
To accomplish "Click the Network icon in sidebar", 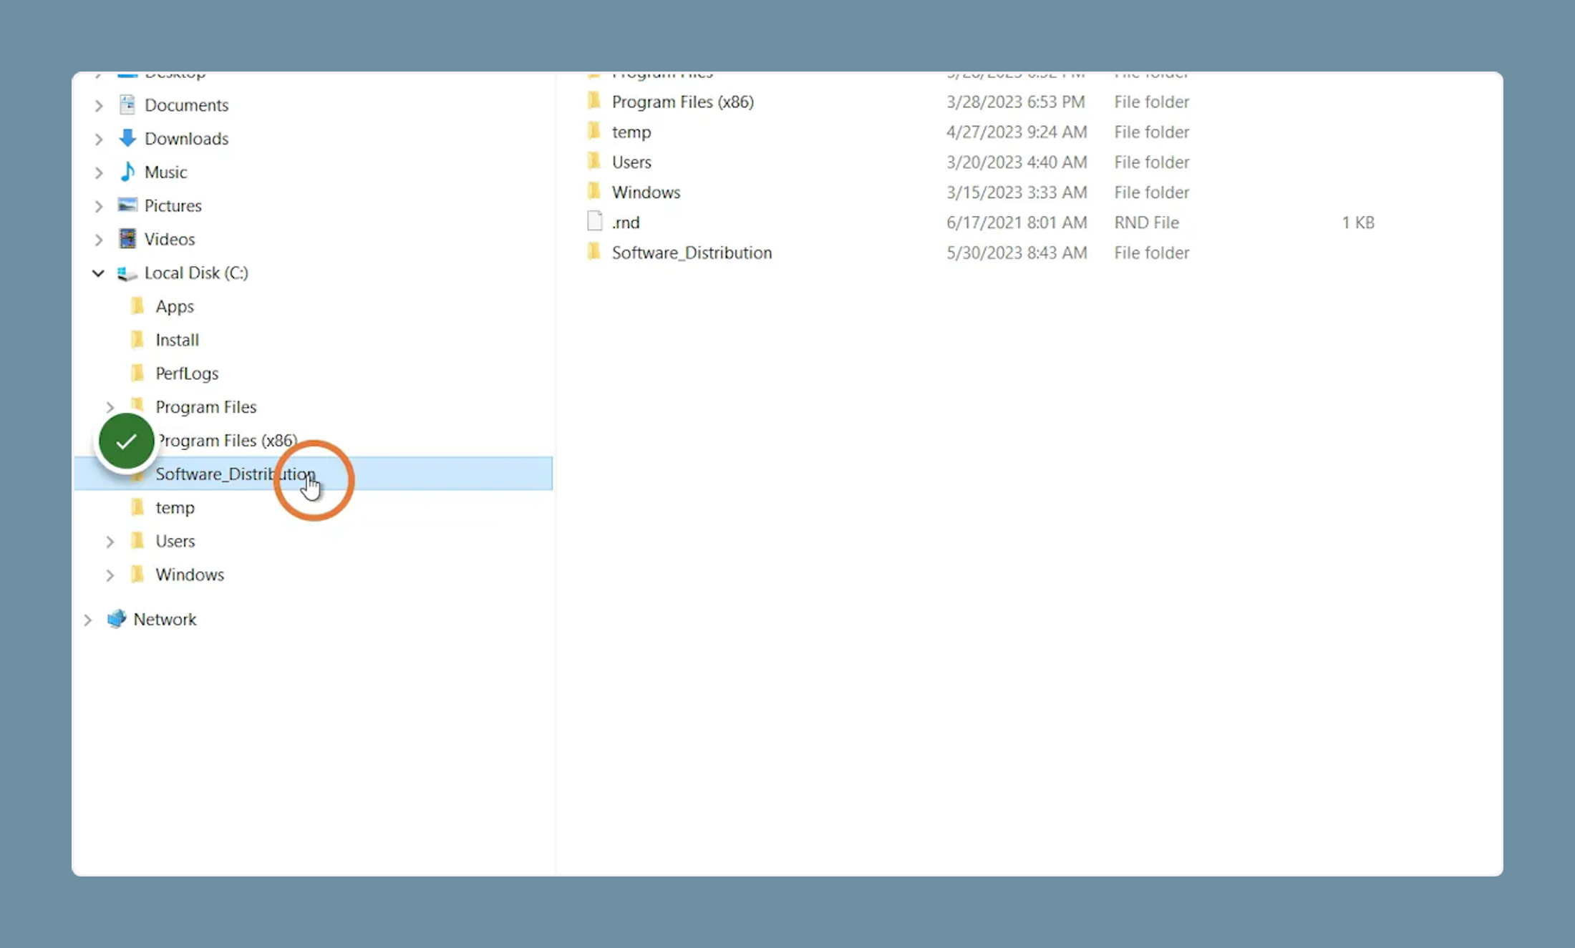I will coord(116,619).
